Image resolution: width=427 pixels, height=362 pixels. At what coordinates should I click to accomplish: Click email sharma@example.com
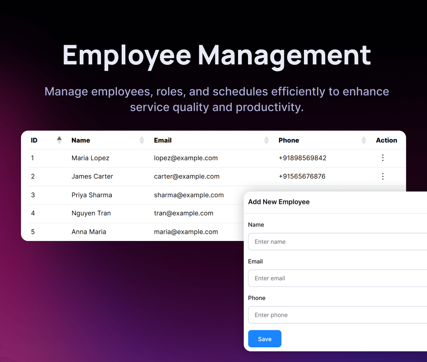(189, 195)
